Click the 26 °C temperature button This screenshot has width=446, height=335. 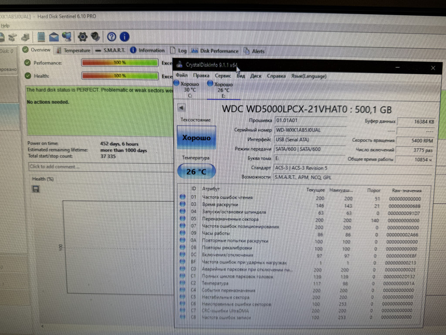(196, 171)
